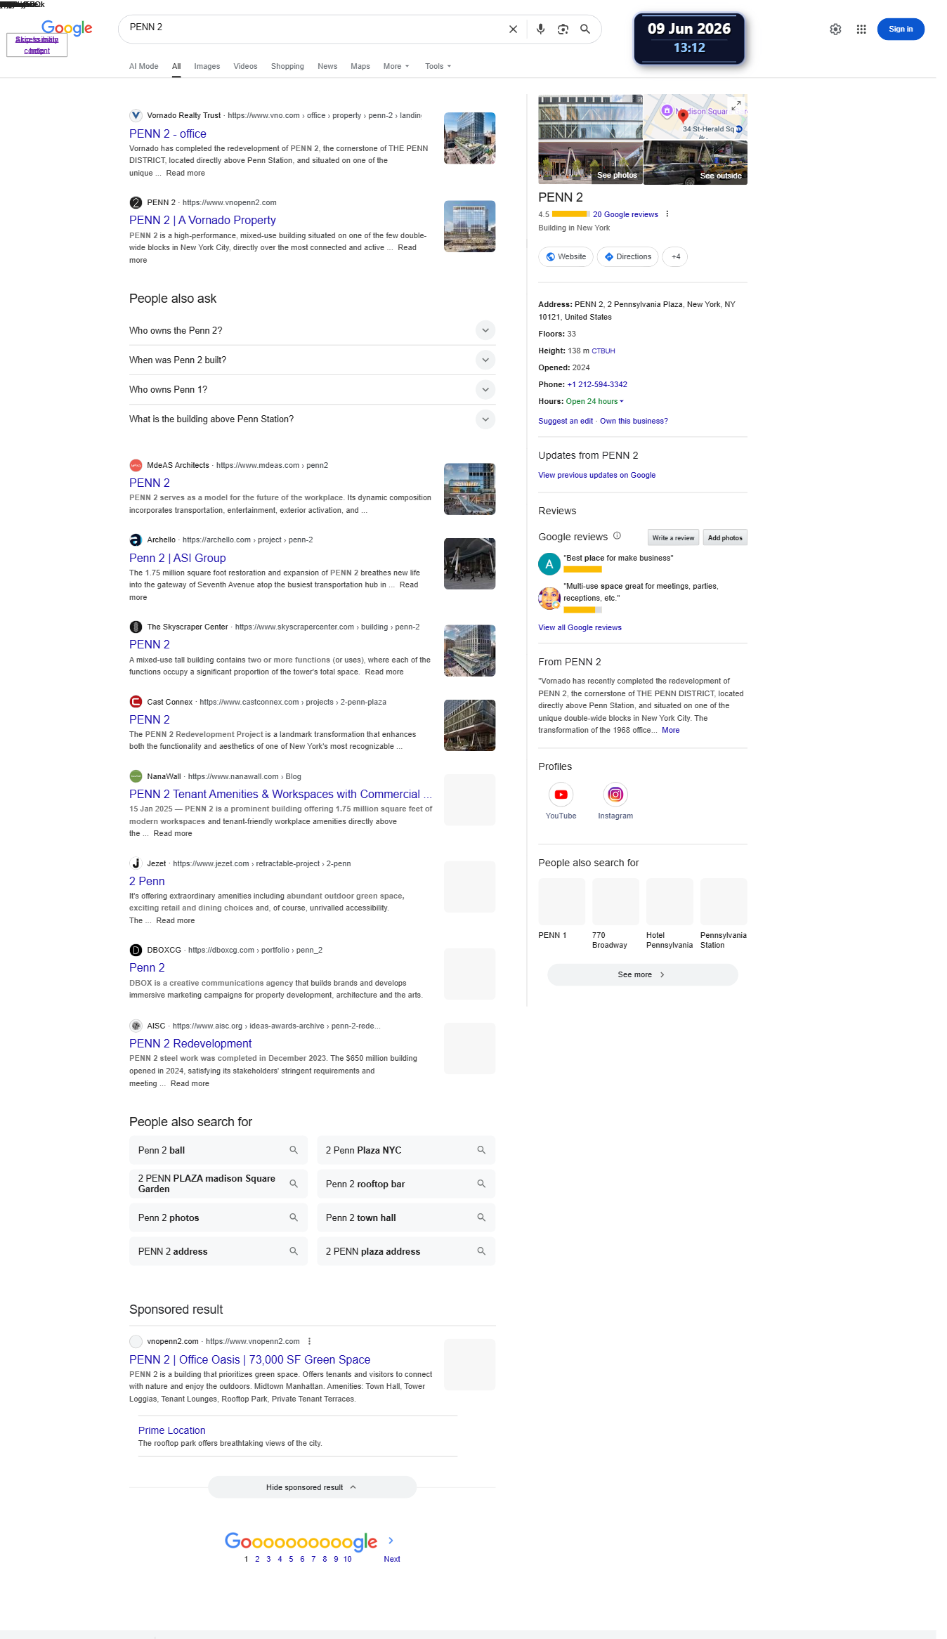Open the PENN 2 Website button
Screen dimensions: 947x1639
click(566, 257)
